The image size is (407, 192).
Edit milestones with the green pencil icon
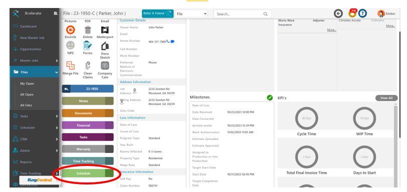tap(270, 97)
